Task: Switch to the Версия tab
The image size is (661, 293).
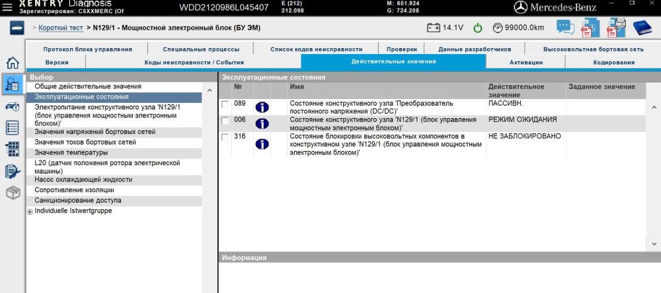Action: click(x=56, y=62)
